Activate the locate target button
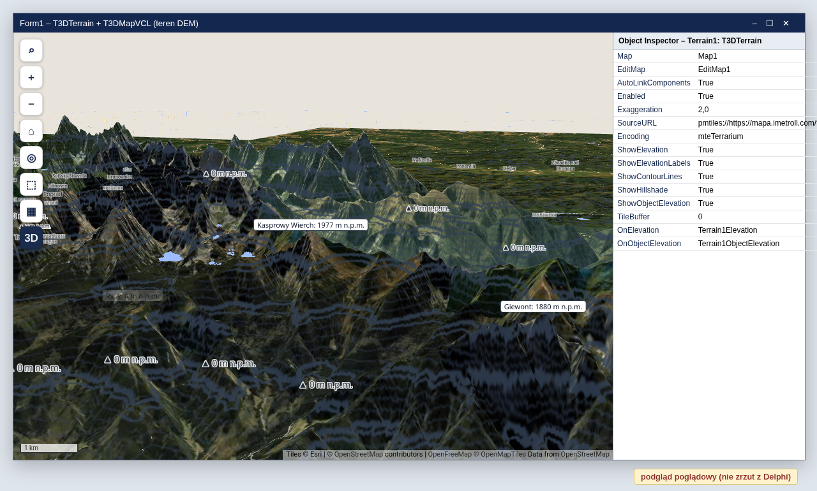The image size is (817, 491). 31,158
